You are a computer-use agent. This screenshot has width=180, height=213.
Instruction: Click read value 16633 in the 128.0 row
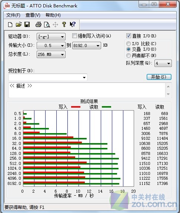[163, 153]
